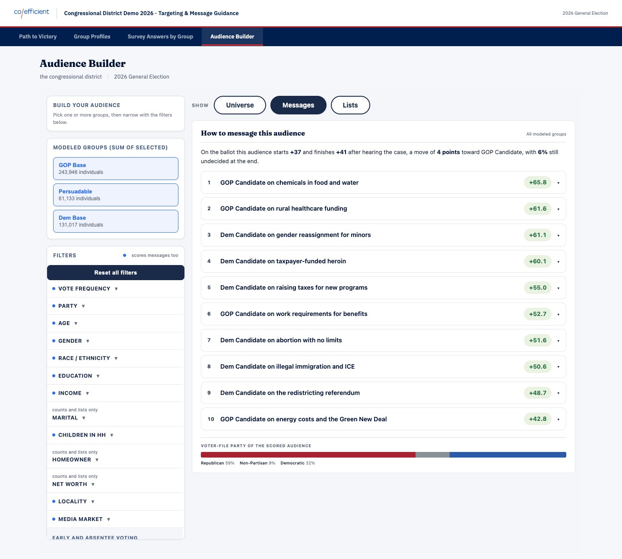Screen dimensions: 622x559
Task: Expand the Children in HH filter
Action: (115, 435)
